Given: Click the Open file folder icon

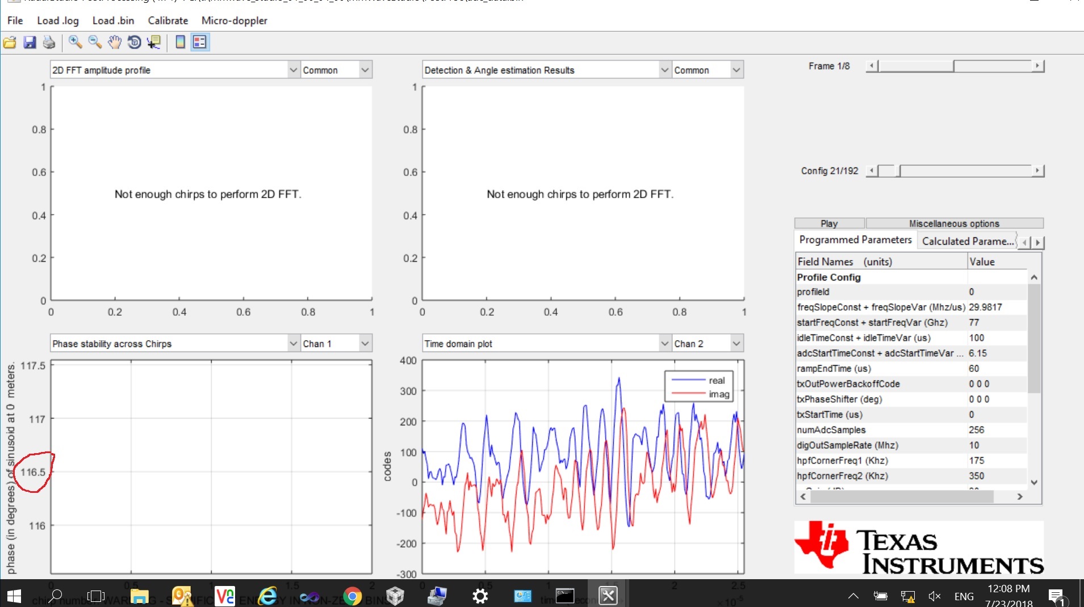Looking at the screenshot, I should pyautogui.click(x=10, y=42).
